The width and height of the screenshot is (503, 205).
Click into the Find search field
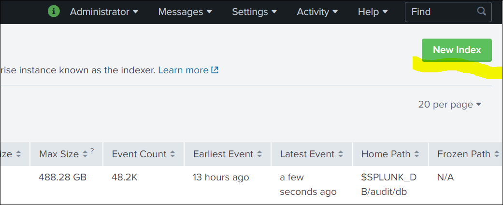point(440,12)
